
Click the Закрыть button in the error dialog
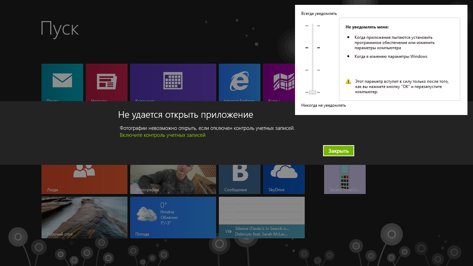(x=339, y=151)
